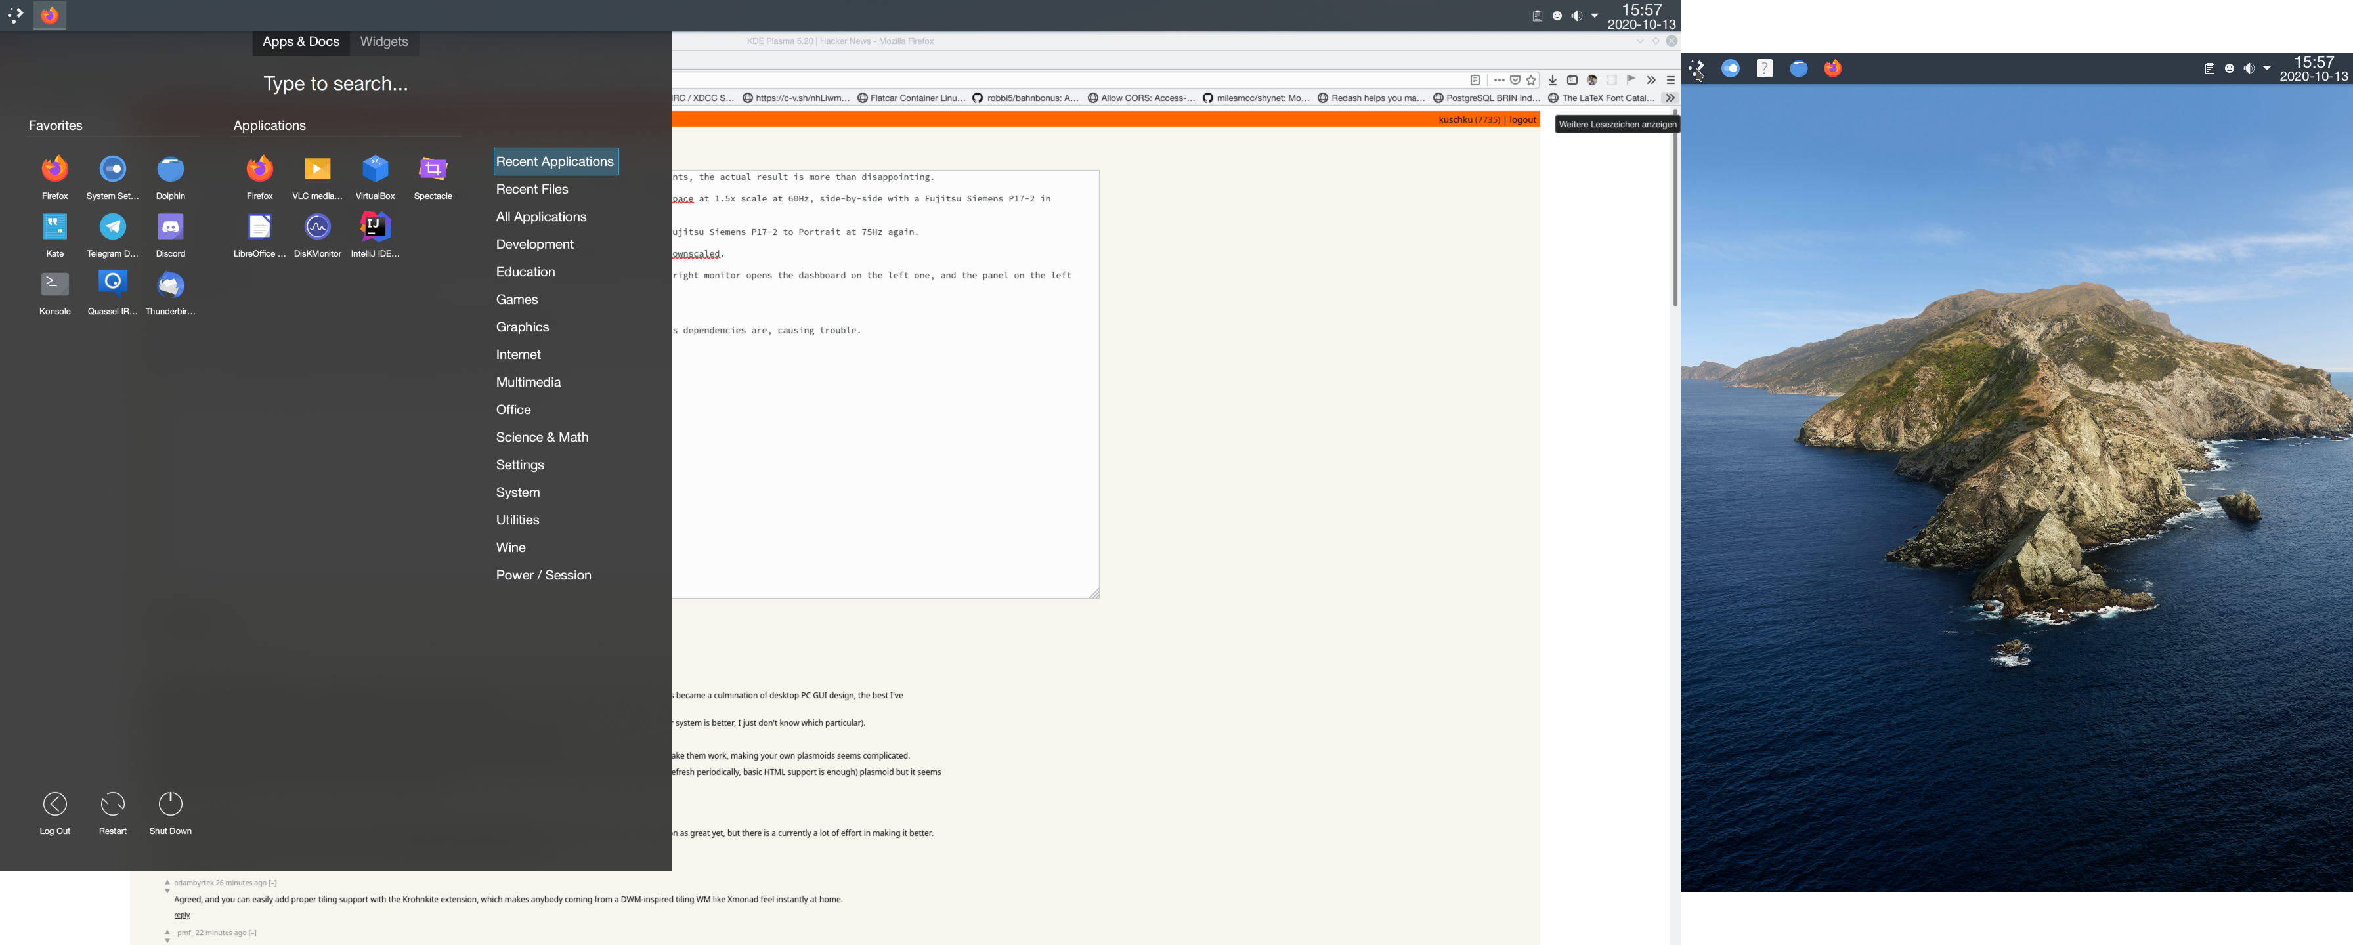Launch DiskMonitor
Viewport: 2353px width, 945px height.
point(317,235)
